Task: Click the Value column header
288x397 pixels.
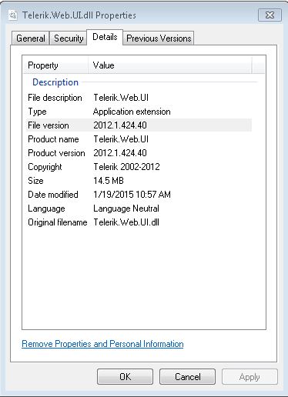Action: 170,65
